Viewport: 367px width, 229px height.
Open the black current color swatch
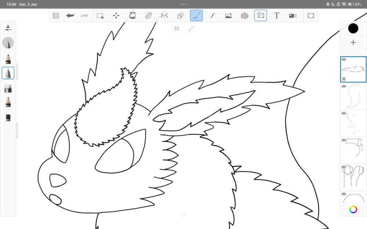coord(353,29)
